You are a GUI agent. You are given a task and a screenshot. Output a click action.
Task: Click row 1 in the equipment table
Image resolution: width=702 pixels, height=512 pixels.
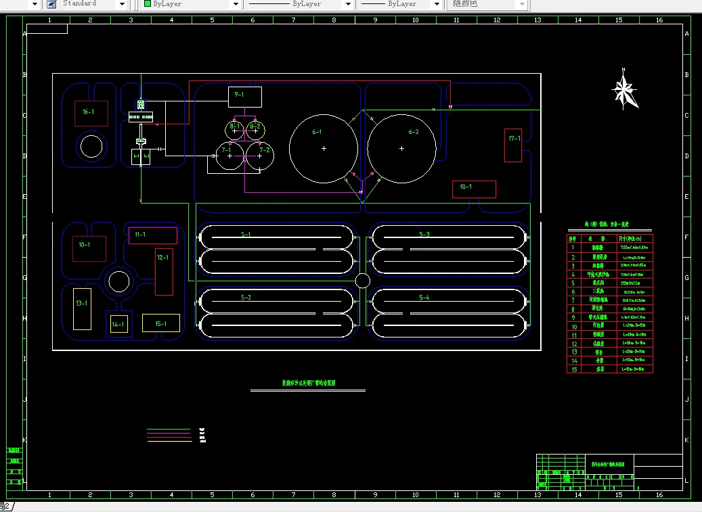(610, 248)
